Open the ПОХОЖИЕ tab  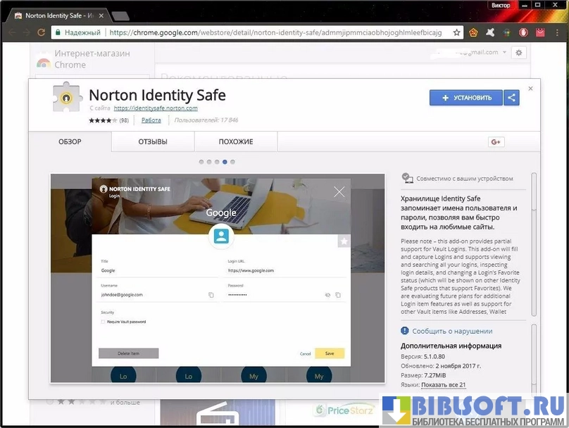click(236, 141)
